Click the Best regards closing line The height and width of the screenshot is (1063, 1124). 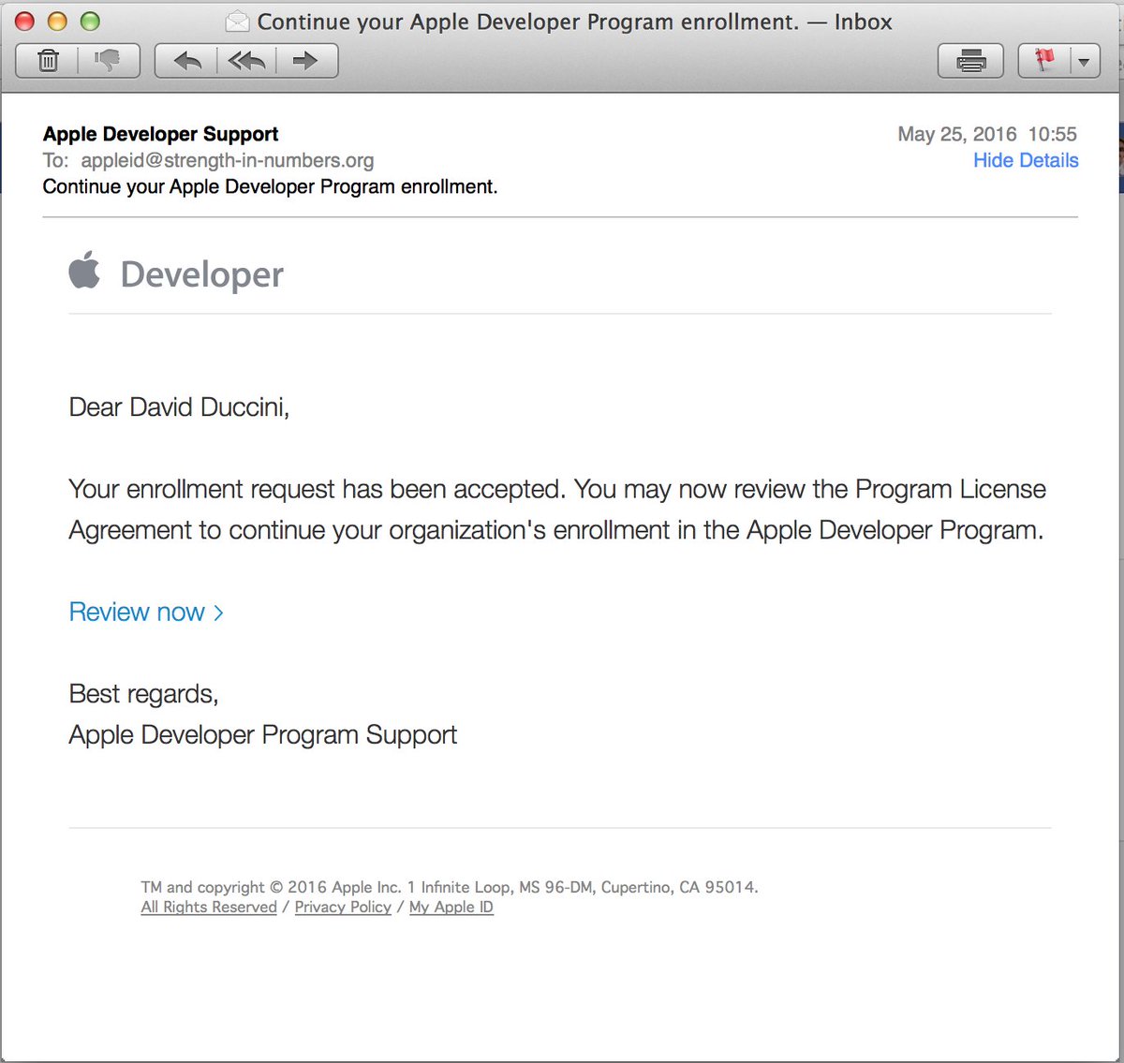coord(143,694)
